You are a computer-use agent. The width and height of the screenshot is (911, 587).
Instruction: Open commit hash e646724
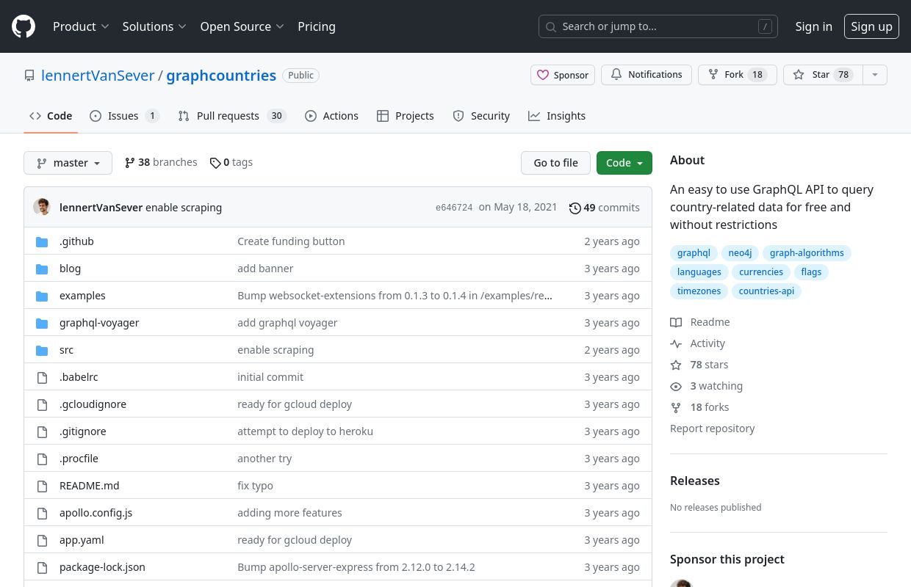454,208
